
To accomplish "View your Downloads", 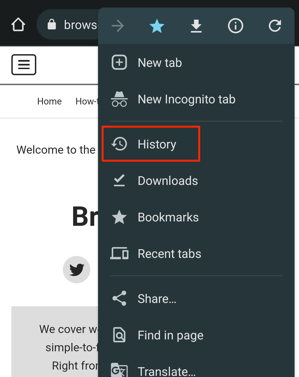I will tap(167, 180).
